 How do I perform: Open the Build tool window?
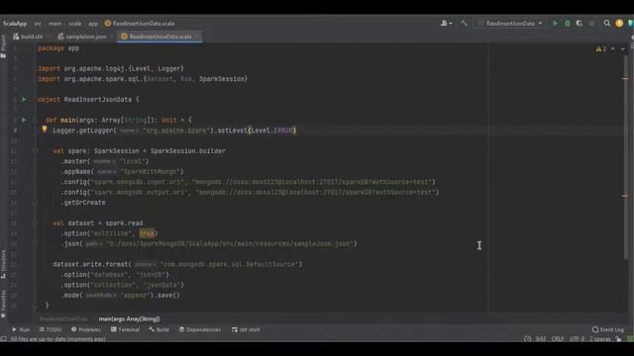[x=158, y=329]
